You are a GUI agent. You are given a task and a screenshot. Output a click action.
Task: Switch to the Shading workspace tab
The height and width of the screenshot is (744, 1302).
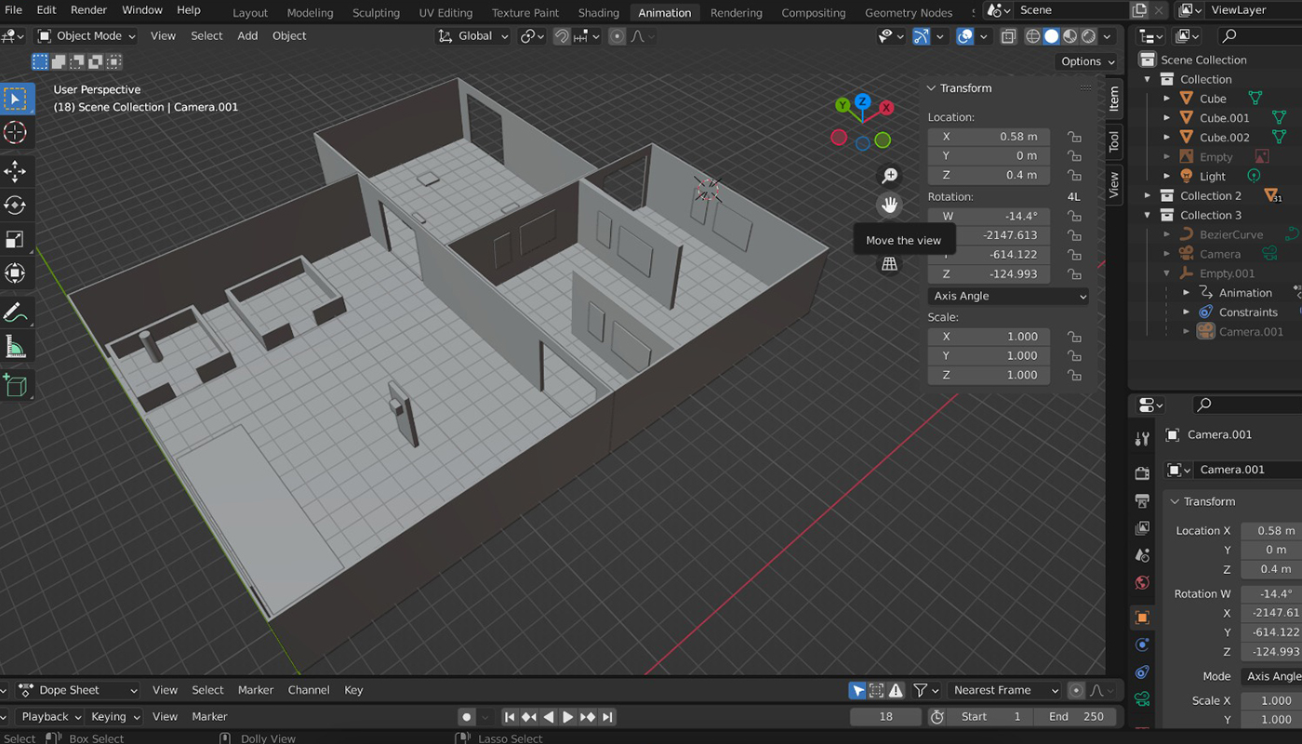tap(598, 13)
